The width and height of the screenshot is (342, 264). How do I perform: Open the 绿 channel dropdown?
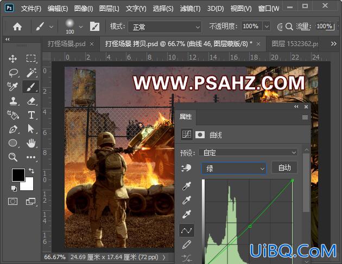point(233,168)
